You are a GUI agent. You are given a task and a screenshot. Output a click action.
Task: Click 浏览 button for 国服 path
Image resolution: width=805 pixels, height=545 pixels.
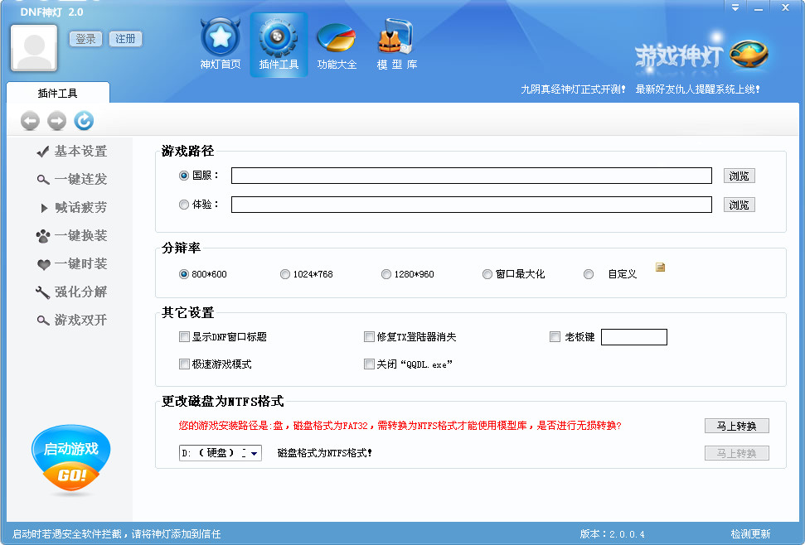click(x=739, y=176)
